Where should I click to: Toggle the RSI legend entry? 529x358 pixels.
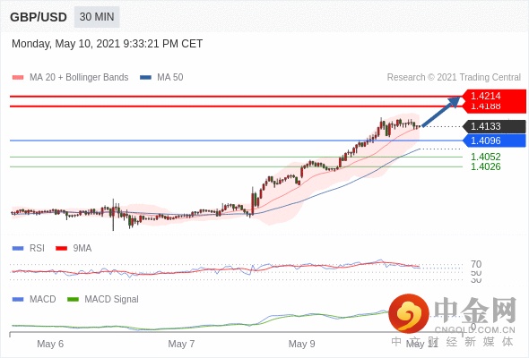[x=29, y=248]
